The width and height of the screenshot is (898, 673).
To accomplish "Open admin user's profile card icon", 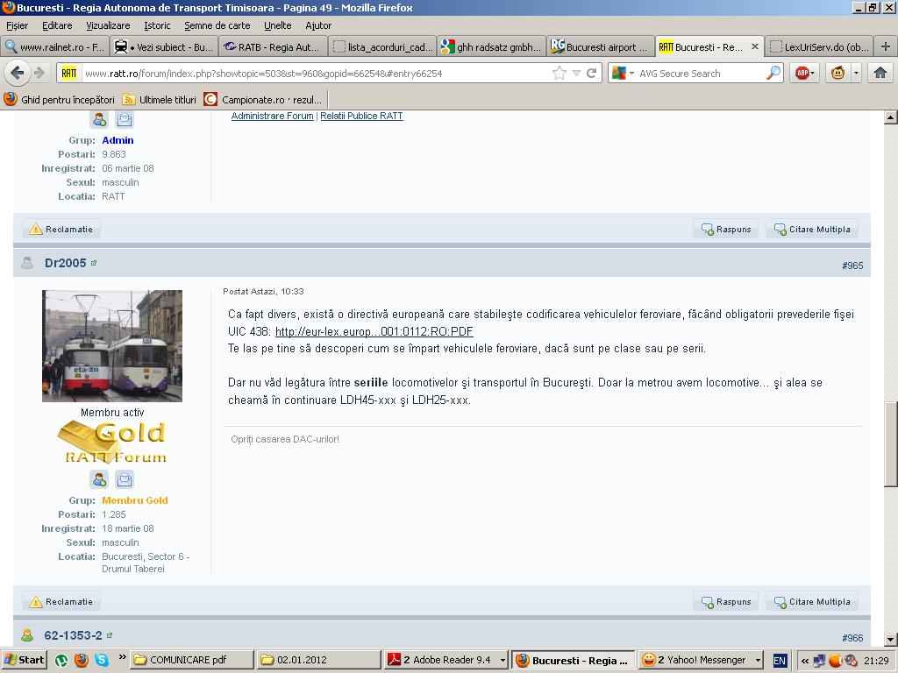I will pos(100,119).
